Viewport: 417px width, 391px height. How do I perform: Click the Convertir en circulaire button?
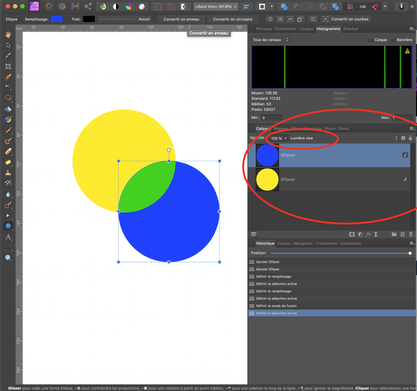[233, 19]
